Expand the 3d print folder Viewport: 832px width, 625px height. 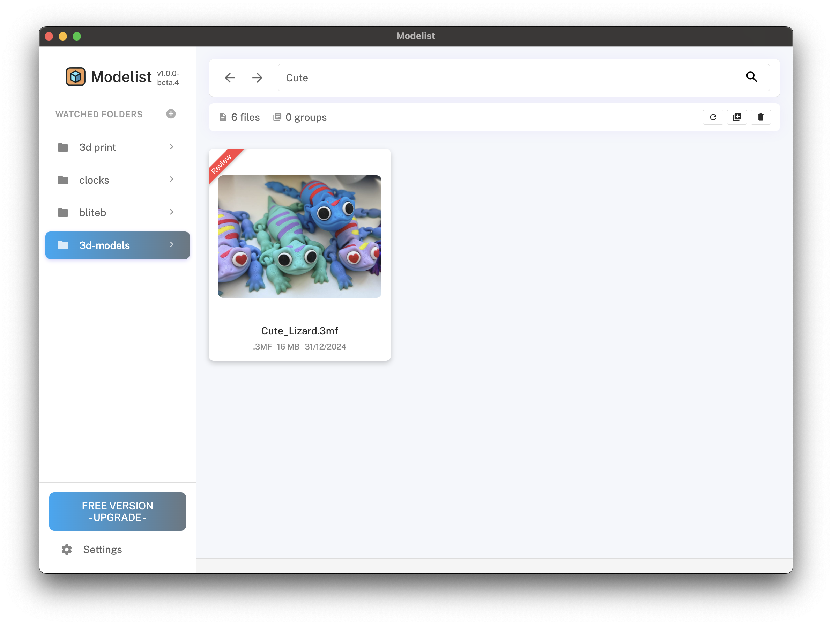point(171,146)
